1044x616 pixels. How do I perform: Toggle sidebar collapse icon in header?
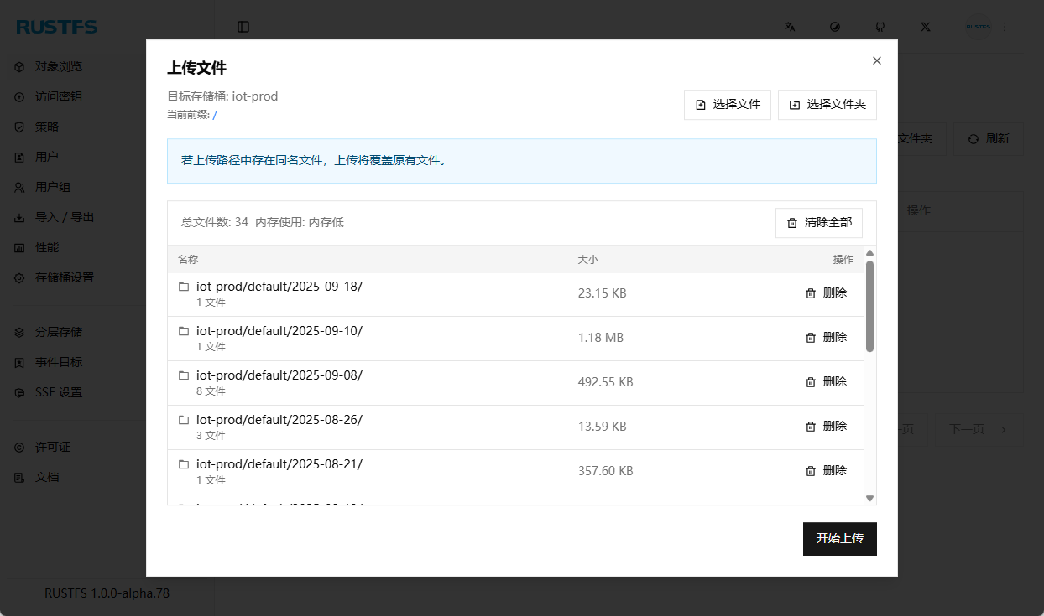click(243, 27)
